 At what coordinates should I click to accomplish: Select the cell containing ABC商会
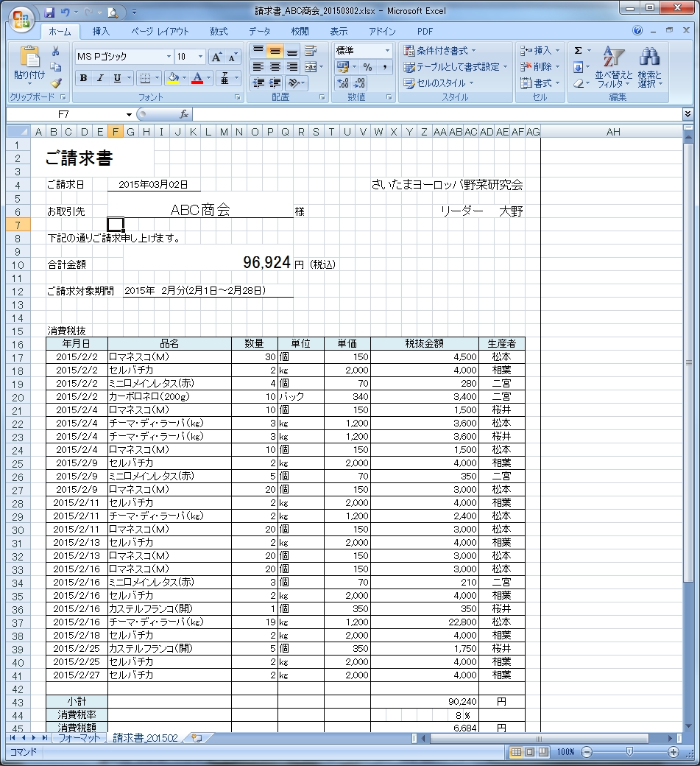click(200, 211)
